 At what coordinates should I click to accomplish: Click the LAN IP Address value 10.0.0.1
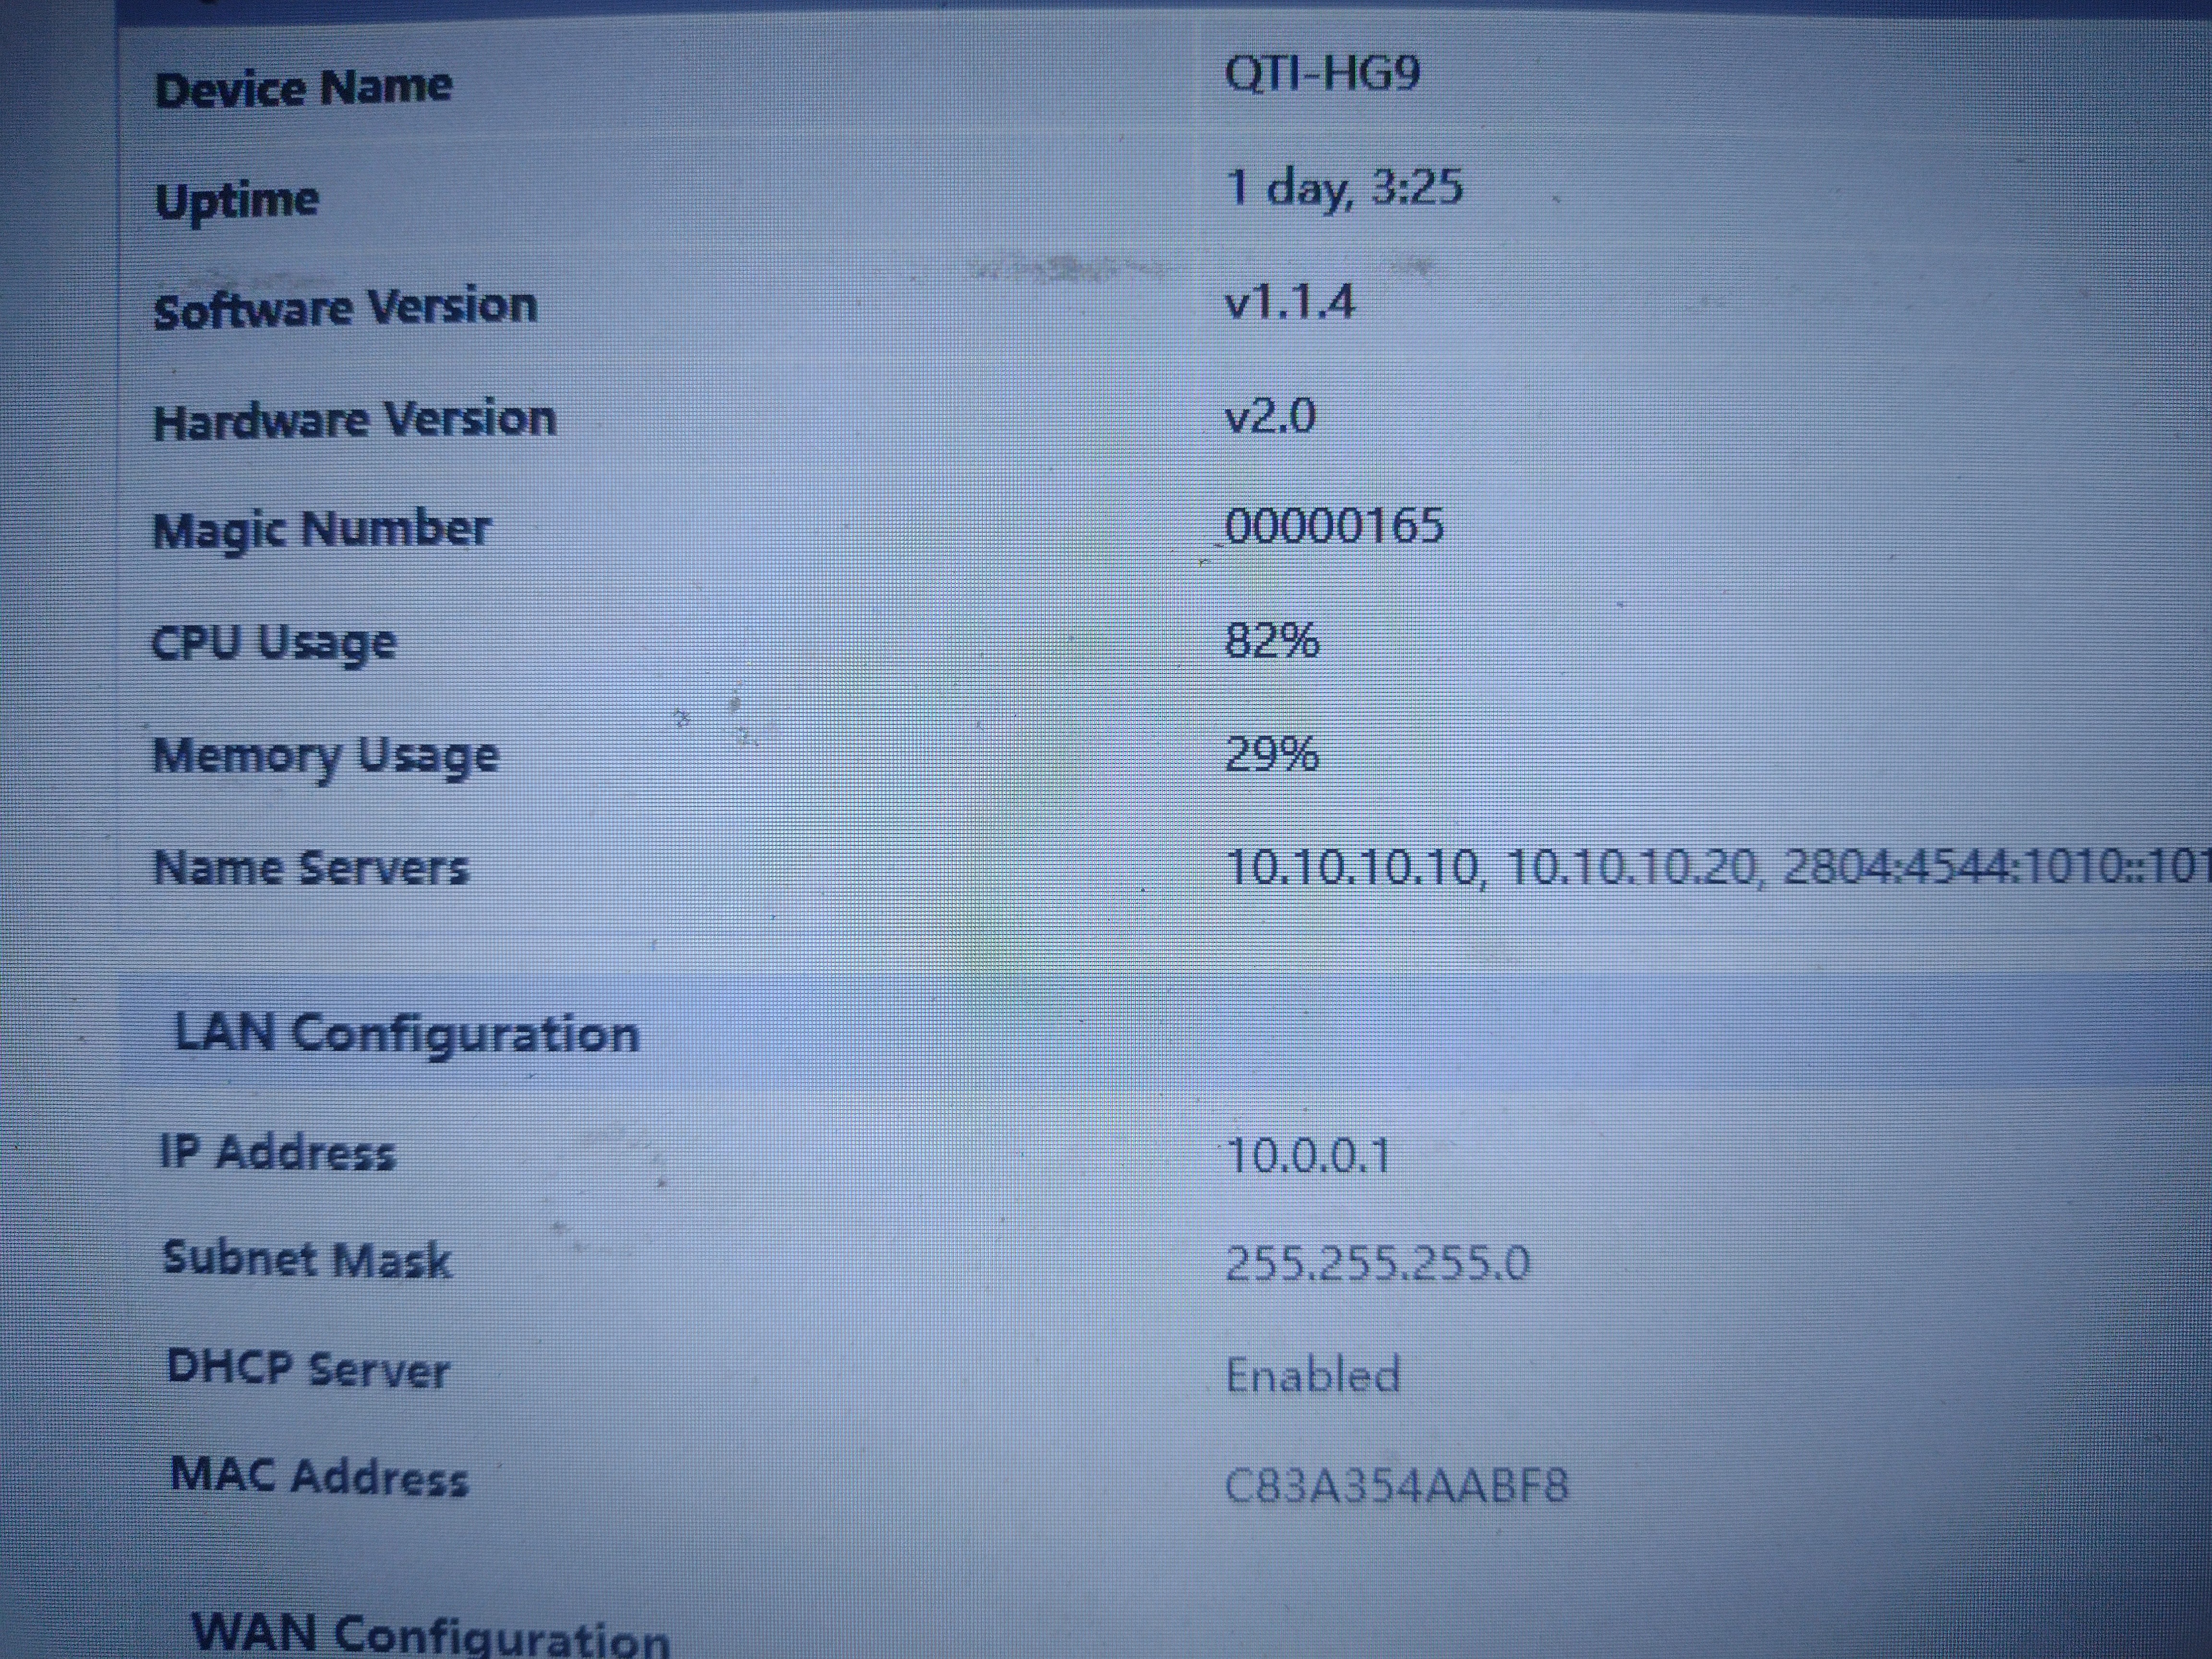(1307, 1156)
